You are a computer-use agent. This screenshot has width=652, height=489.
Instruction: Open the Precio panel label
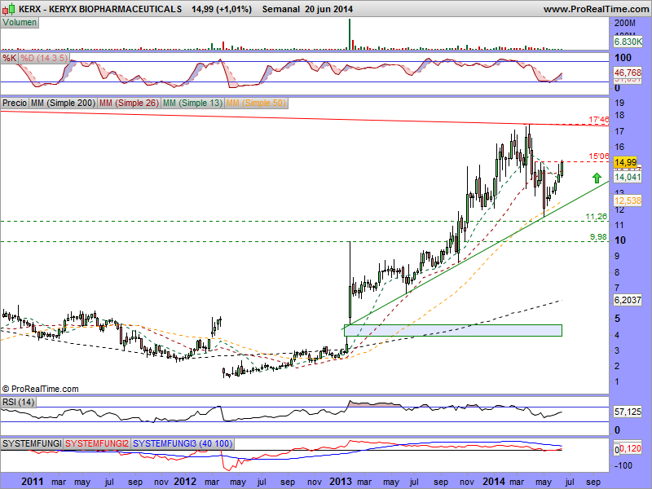pyautogui.click(x=15, y=103)
